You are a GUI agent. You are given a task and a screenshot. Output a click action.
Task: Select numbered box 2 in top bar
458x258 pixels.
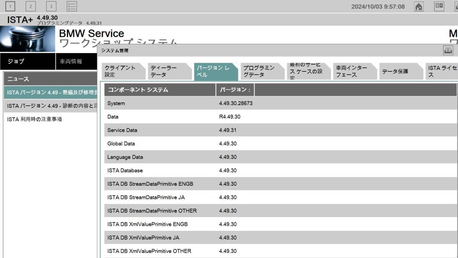[x=31, y=6]
